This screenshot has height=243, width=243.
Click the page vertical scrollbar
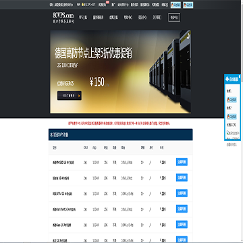coord(242,122)
